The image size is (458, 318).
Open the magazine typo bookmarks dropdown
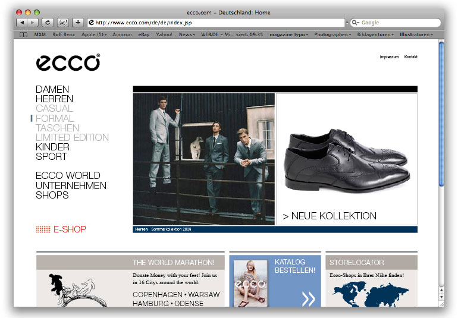(x=288, y=34)
